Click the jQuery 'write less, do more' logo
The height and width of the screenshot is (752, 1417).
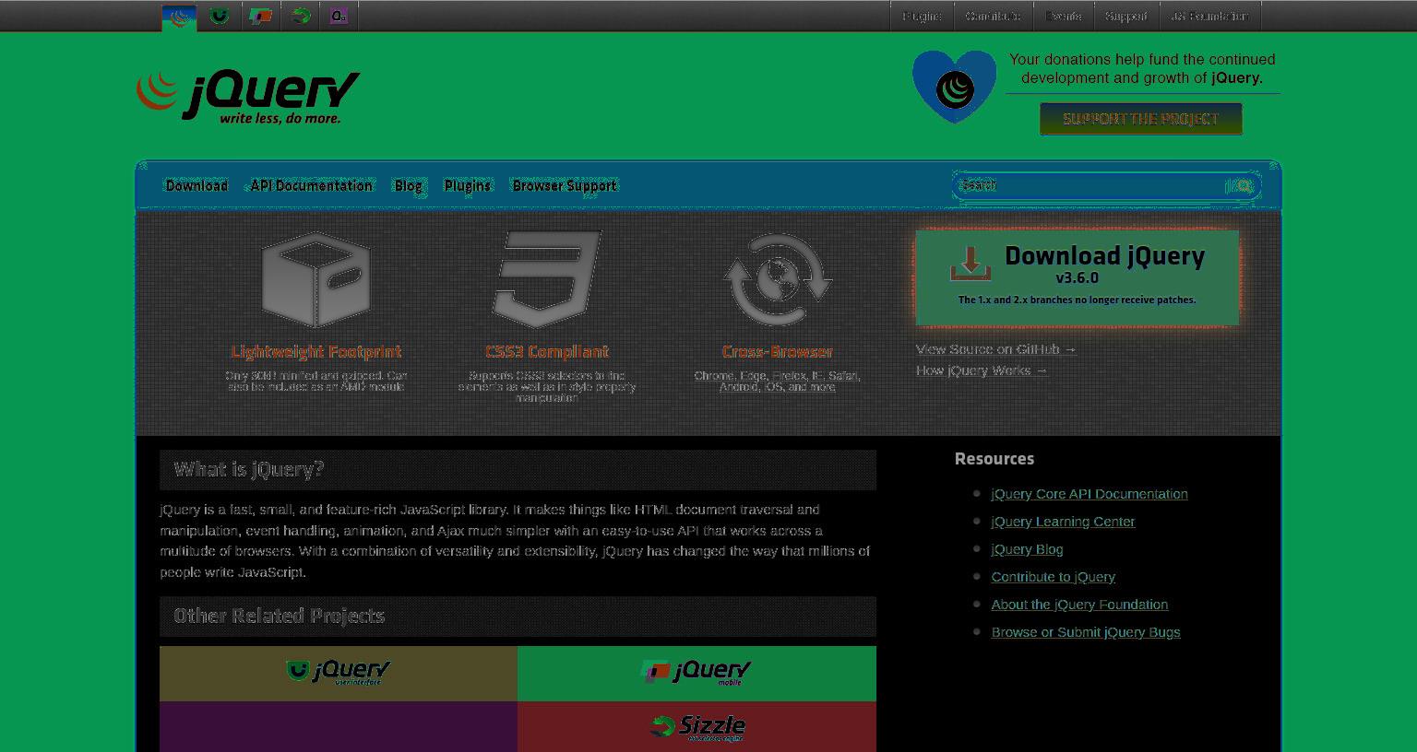point(248,97)
